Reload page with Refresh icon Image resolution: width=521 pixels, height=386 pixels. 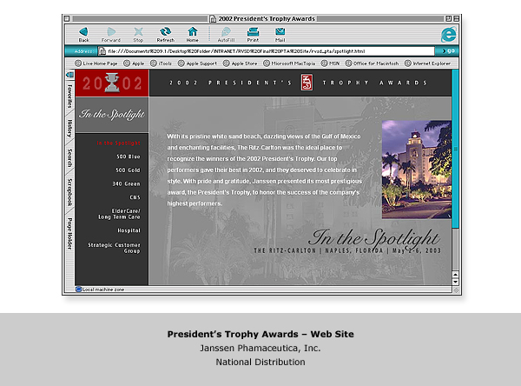pos(166,34)
